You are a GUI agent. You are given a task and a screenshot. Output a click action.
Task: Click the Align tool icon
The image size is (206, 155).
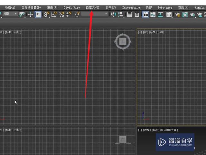point(121,15)
